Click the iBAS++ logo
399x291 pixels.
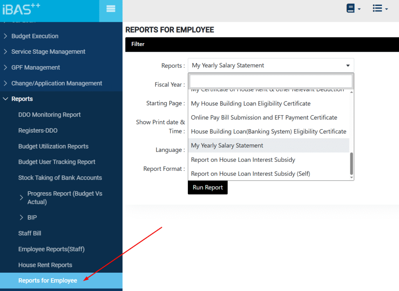tap(21, 9)
